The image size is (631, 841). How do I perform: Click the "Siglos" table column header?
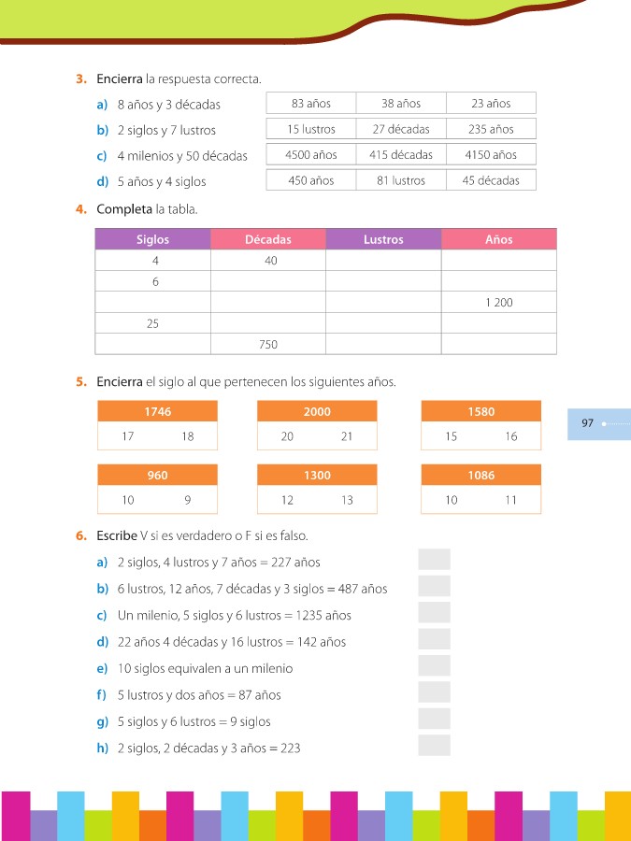(x=153, y=239)
